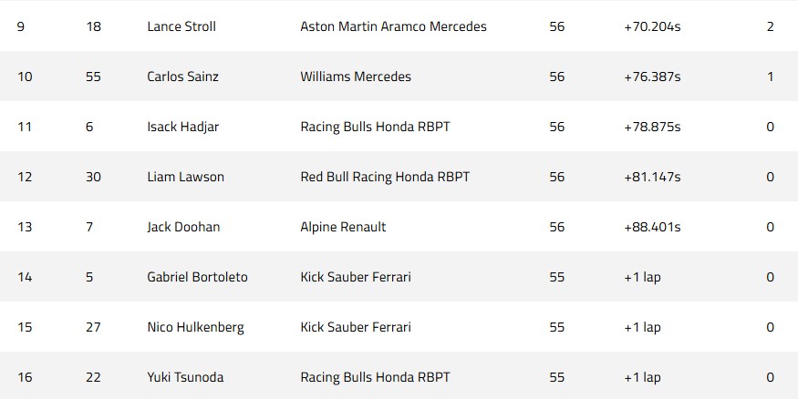798x399 pixels.
Task: Click driver name Lance Stroll
Action: (x=181, y=26)
